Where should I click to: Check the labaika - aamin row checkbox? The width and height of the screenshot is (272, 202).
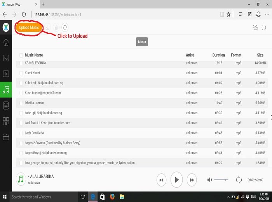[21, 103]
